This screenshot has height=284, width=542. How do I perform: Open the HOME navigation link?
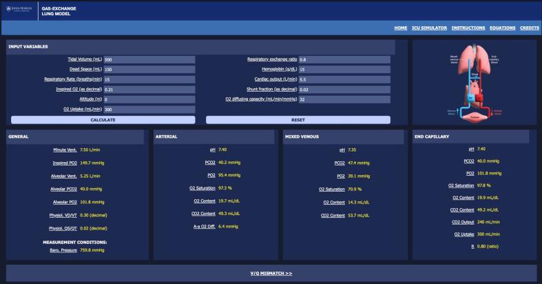click(400, 28)
